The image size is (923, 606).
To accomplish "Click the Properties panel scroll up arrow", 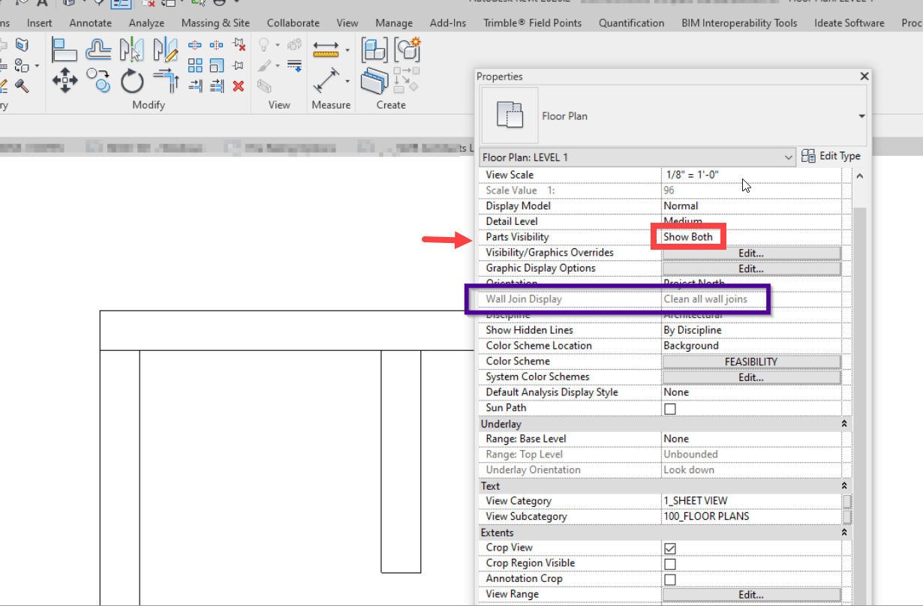I will pos(859,175).
